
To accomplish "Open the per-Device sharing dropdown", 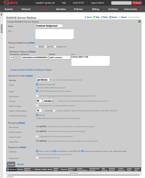I will click(x=44, y=80).
